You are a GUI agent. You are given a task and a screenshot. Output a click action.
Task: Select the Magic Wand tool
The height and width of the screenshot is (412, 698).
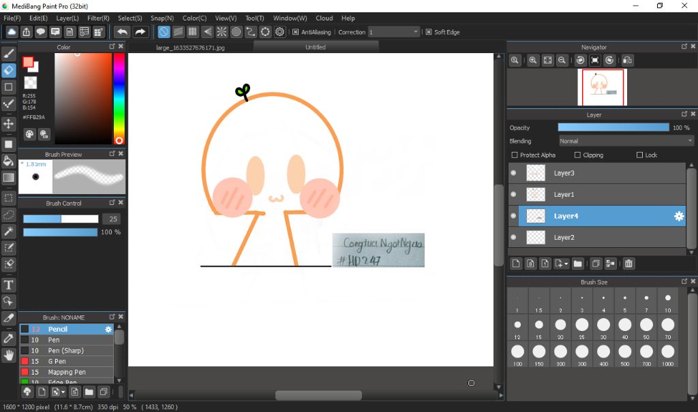pyautogui.click(x=8, y=231)
